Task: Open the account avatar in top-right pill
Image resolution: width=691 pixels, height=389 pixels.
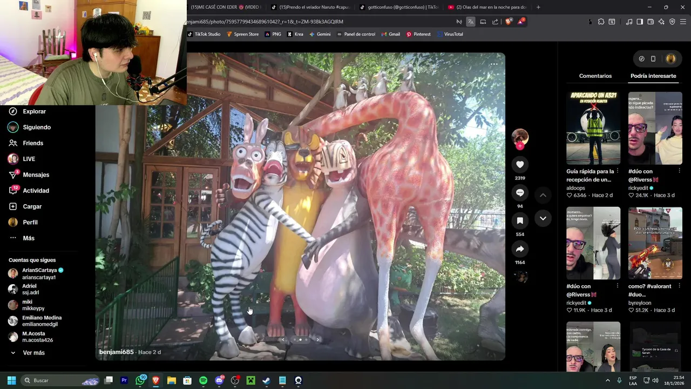Action: (670, 58)
